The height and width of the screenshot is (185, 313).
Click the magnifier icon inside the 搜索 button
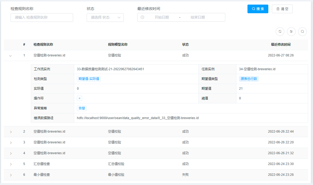pos(254,9)
